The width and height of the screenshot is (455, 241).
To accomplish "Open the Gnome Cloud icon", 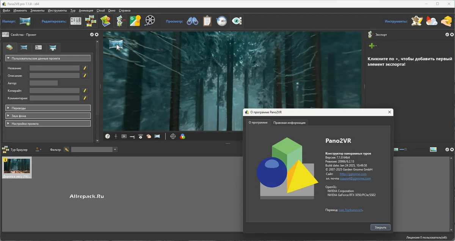I will (x=431, y=21).
